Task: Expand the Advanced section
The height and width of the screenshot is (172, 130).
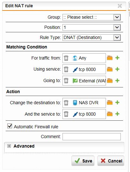Action: tap(9, 146)
